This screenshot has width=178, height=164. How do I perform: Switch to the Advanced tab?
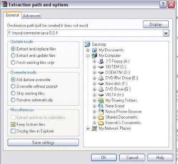point(32,16)
